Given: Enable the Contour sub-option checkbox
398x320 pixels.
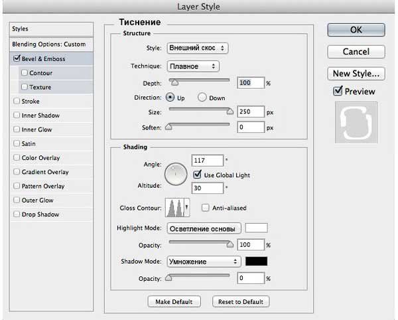Looking at the screenshot, I should 25,73.
